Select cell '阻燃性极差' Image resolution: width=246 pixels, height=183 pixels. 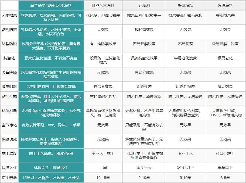coord(185,87)
